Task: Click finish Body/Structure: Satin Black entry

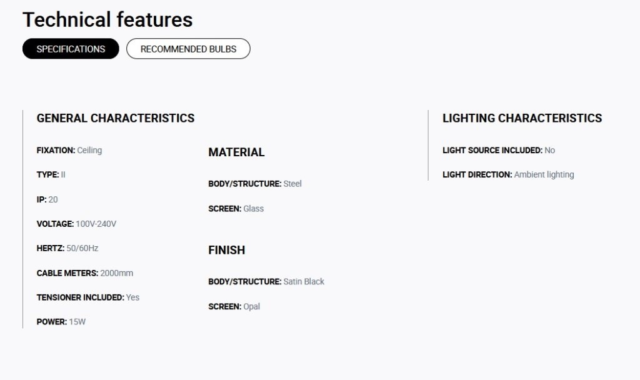Action: point(266,282)
